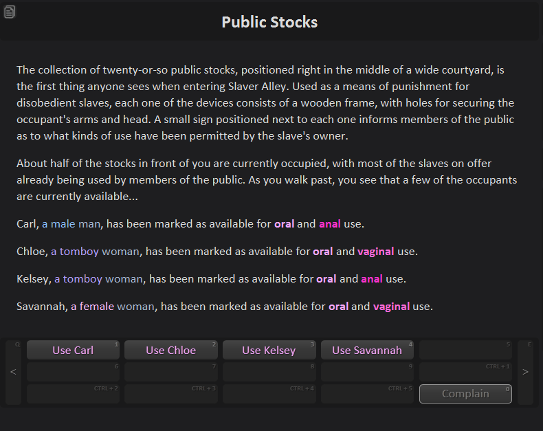Select the empty CTRL+3 action slot
Image resolution: width=543 pixels, height=431 pixels.
(x=170, y=394)
